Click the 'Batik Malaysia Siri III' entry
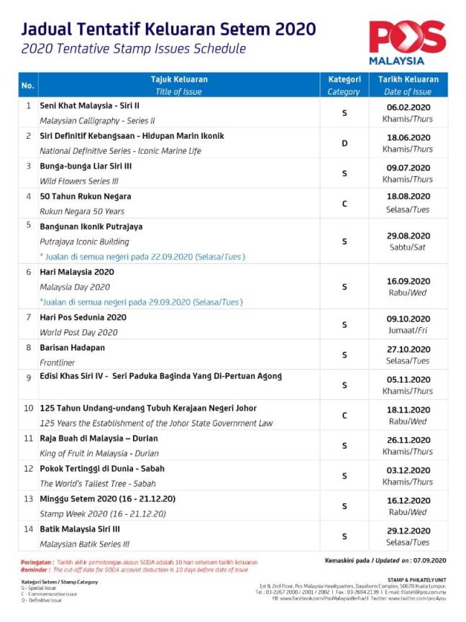Viewport: 466px width, 622px height. click(81, 529)
